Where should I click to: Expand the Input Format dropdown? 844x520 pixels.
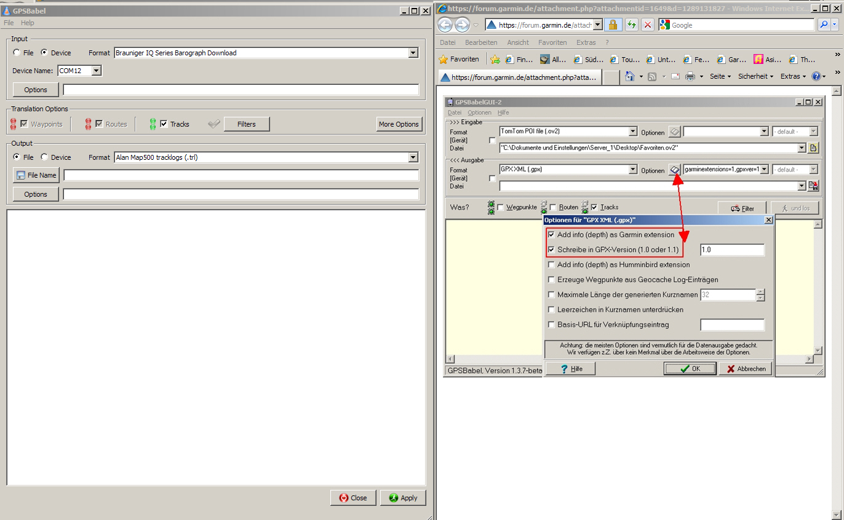coord(413,53)
